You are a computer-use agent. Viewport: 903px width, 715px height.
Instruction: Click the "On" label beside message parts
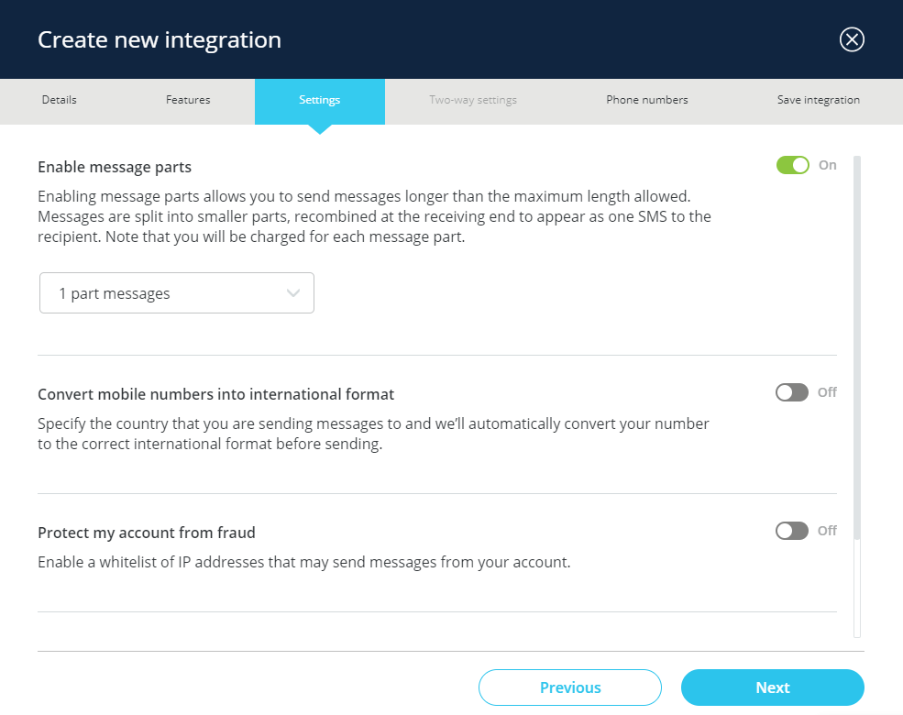pyautogui.click(x=828, y=165)
